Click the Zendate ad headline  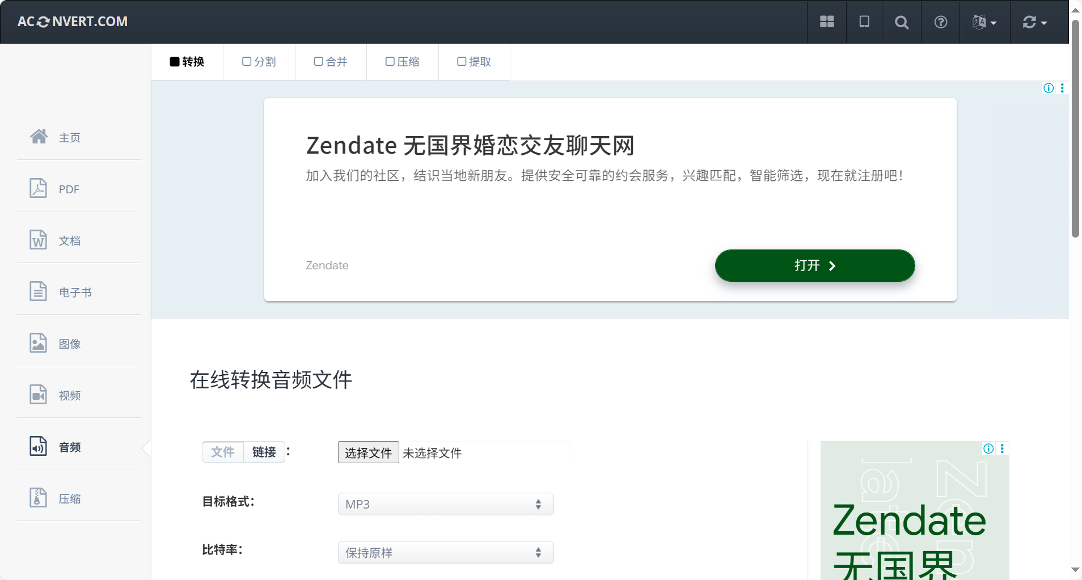(470, 146)
